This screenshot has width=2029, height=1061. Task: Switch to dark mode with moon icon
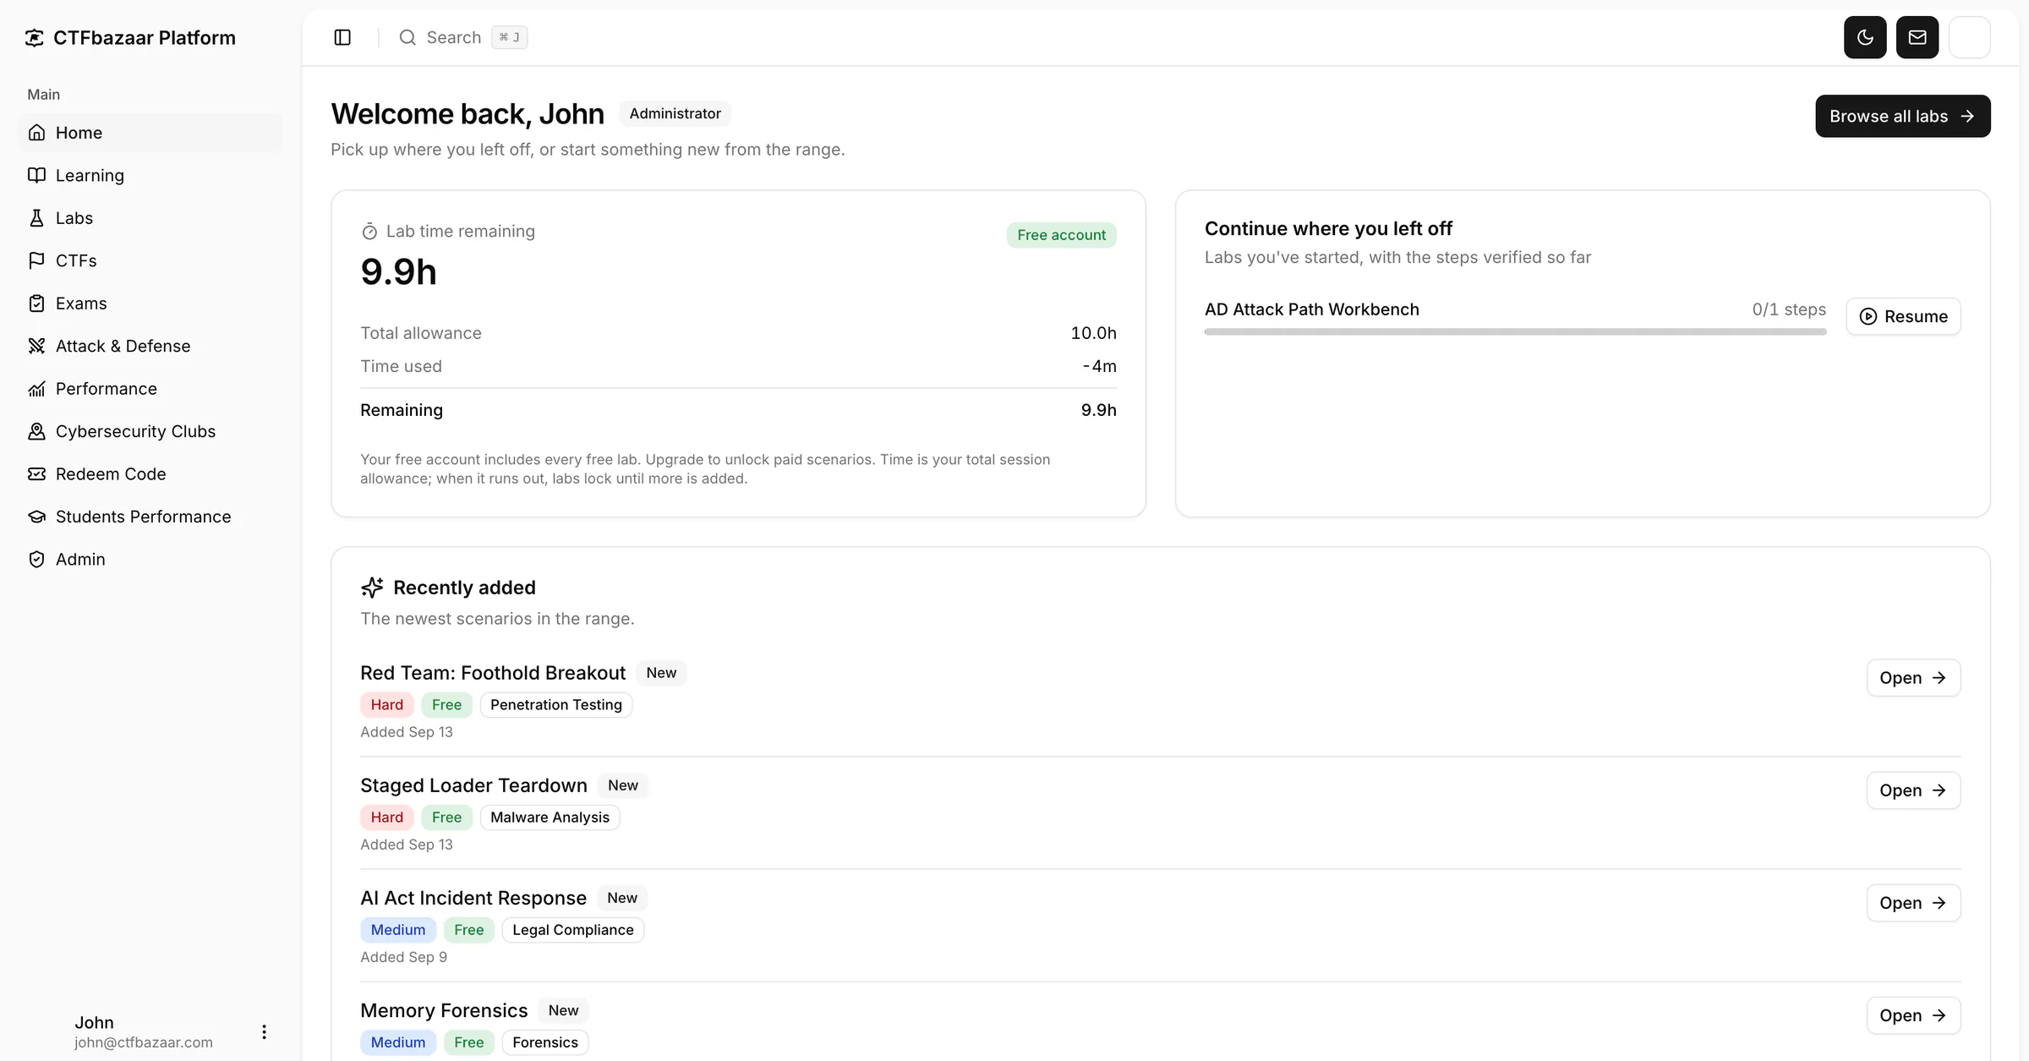pos(1865,37)
